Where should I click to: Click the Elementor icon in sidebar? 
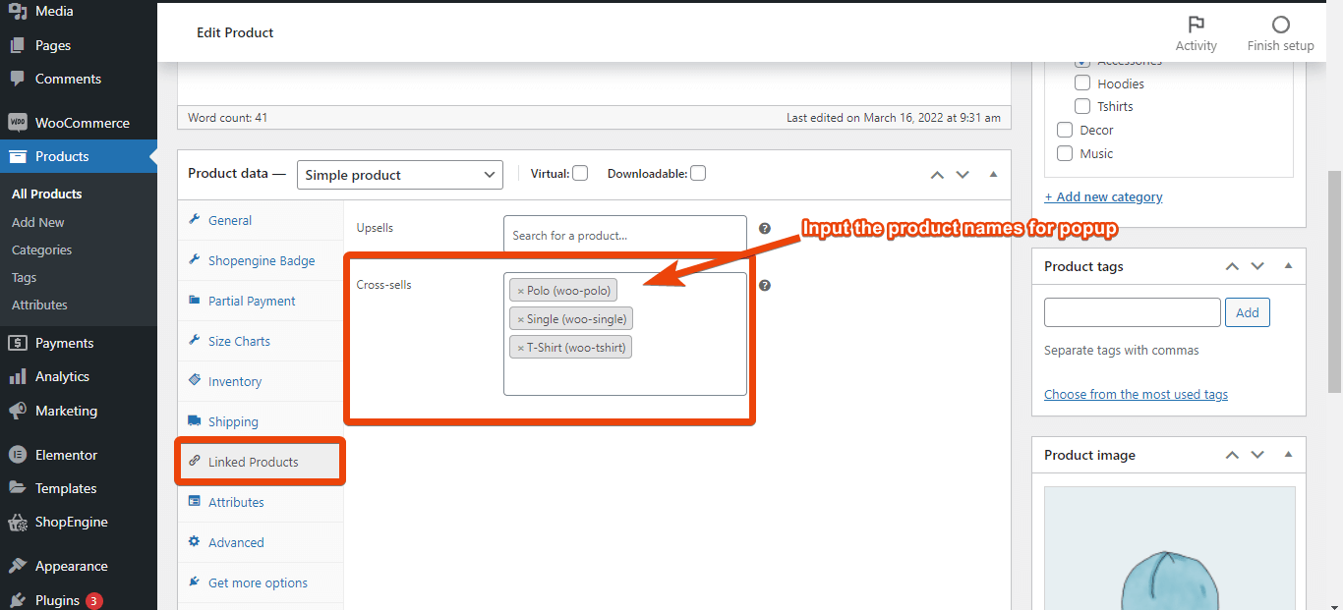tap(18, 455)
